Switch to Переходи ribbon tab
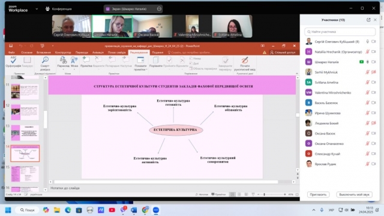Screen dimensions: 384x216 pos(82,52)
